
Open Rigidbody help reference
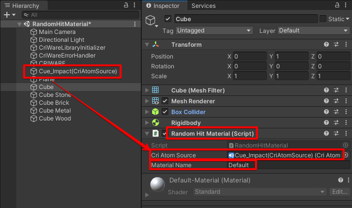coord(326,122)
